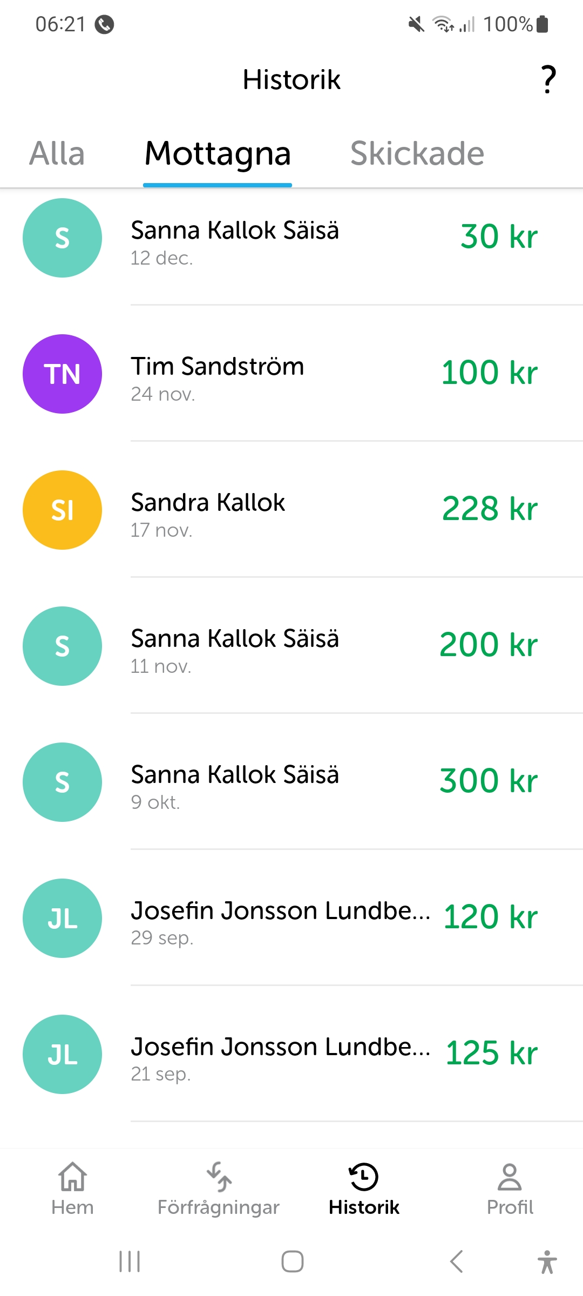Open Förfrågningar requests icon
The height and width of the screenshot is (1296, 583).
click(x=219, y=1177)
